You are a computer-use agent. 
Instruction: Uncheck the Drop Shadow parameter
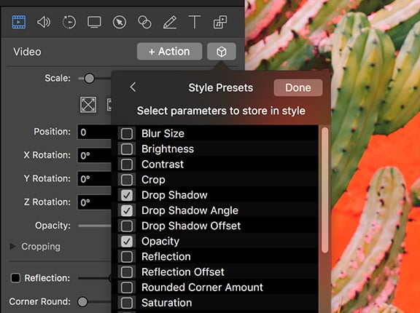[127, 195]
